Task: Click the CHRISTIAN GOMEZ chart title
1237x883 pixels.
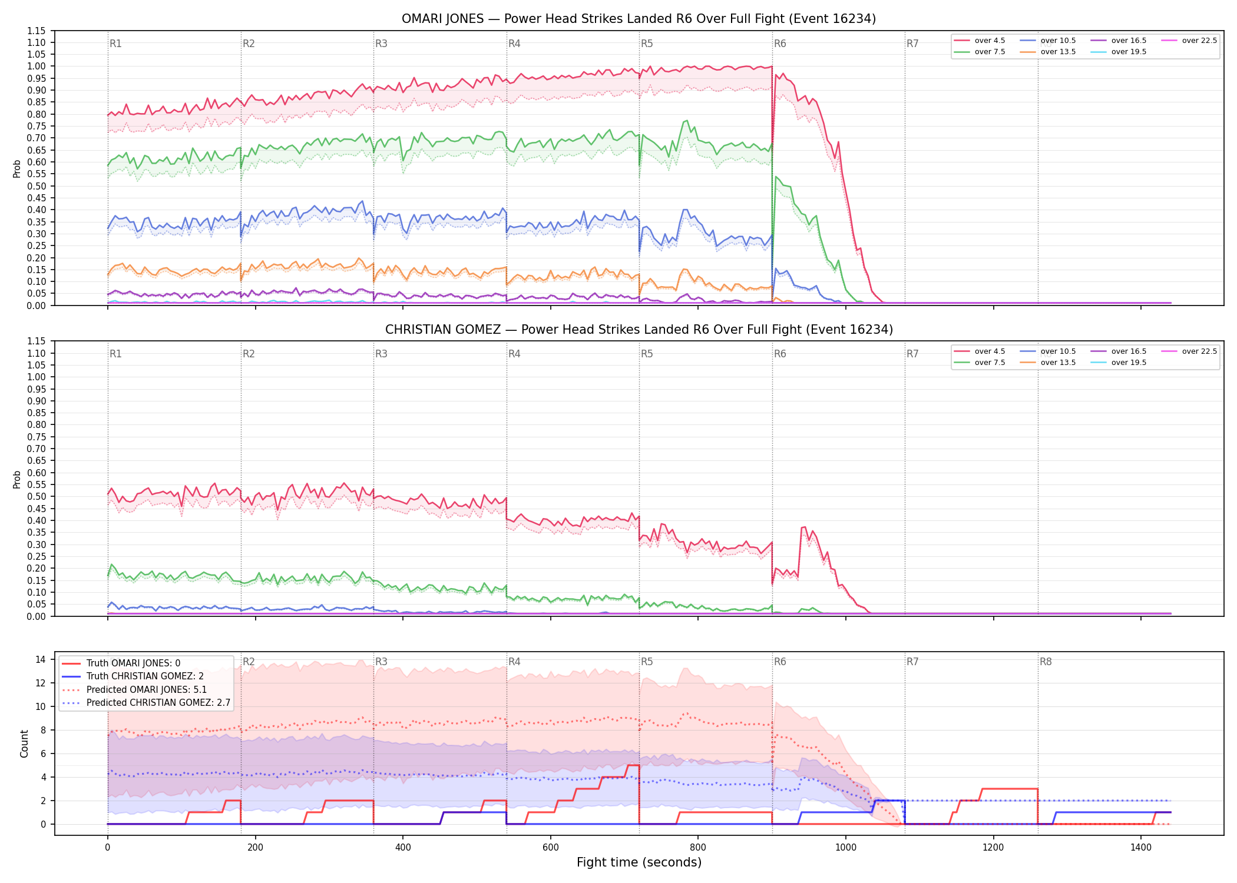Action: [x=639, y=330]
